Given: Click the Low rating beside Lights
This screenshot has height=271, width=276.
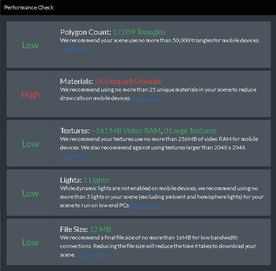Looking at the screenshot, I should pos(30,193).
